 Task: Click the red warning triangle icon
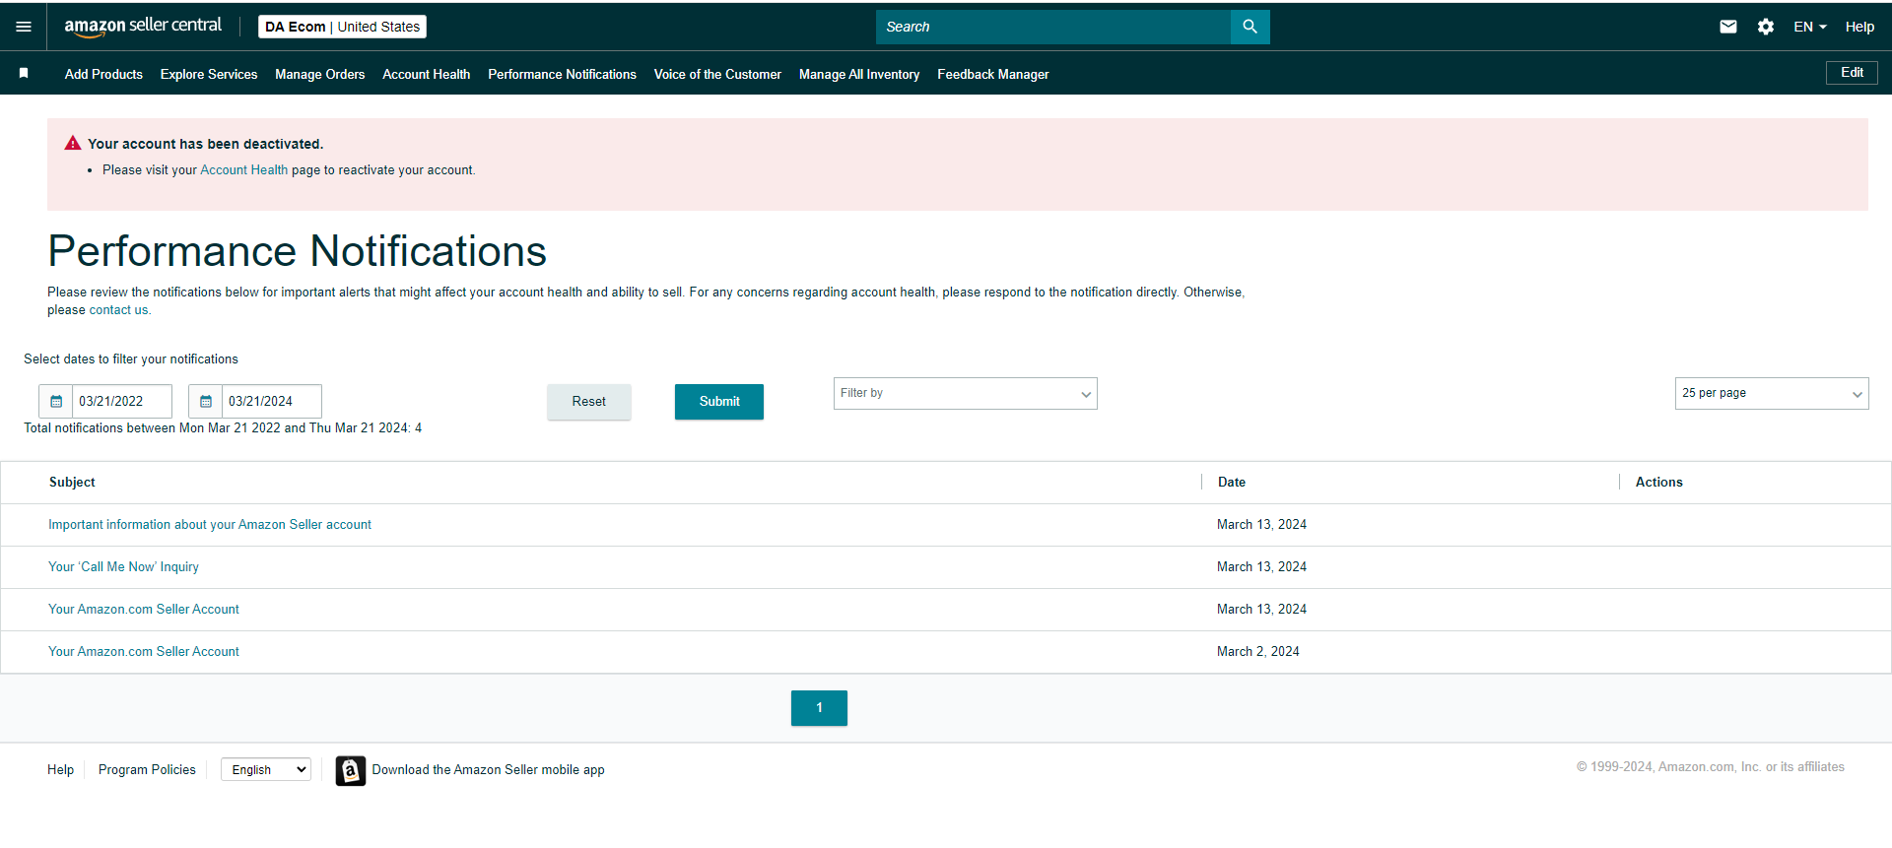pyautogui.click(x=73, y=144)
